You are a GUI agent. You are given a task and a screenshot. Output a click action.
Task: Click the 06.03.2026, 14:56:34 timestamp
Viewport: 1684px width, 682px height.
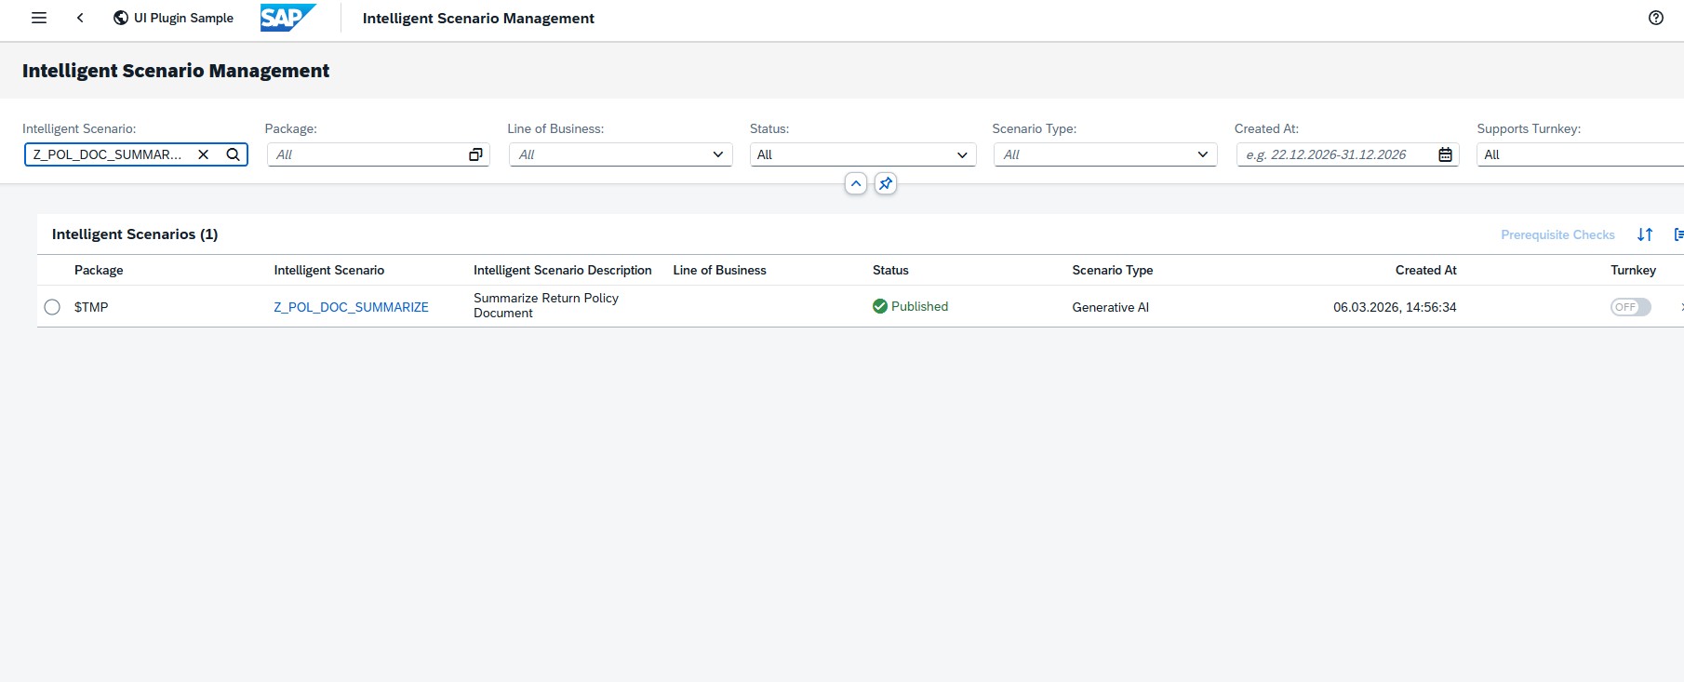1395,307
